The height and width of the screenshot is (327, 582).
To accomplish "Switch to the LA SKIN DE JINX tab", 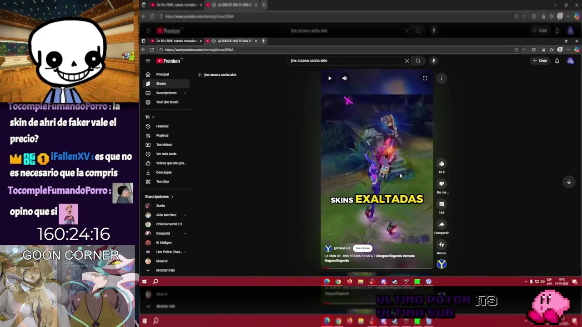I will coord(232,41).
